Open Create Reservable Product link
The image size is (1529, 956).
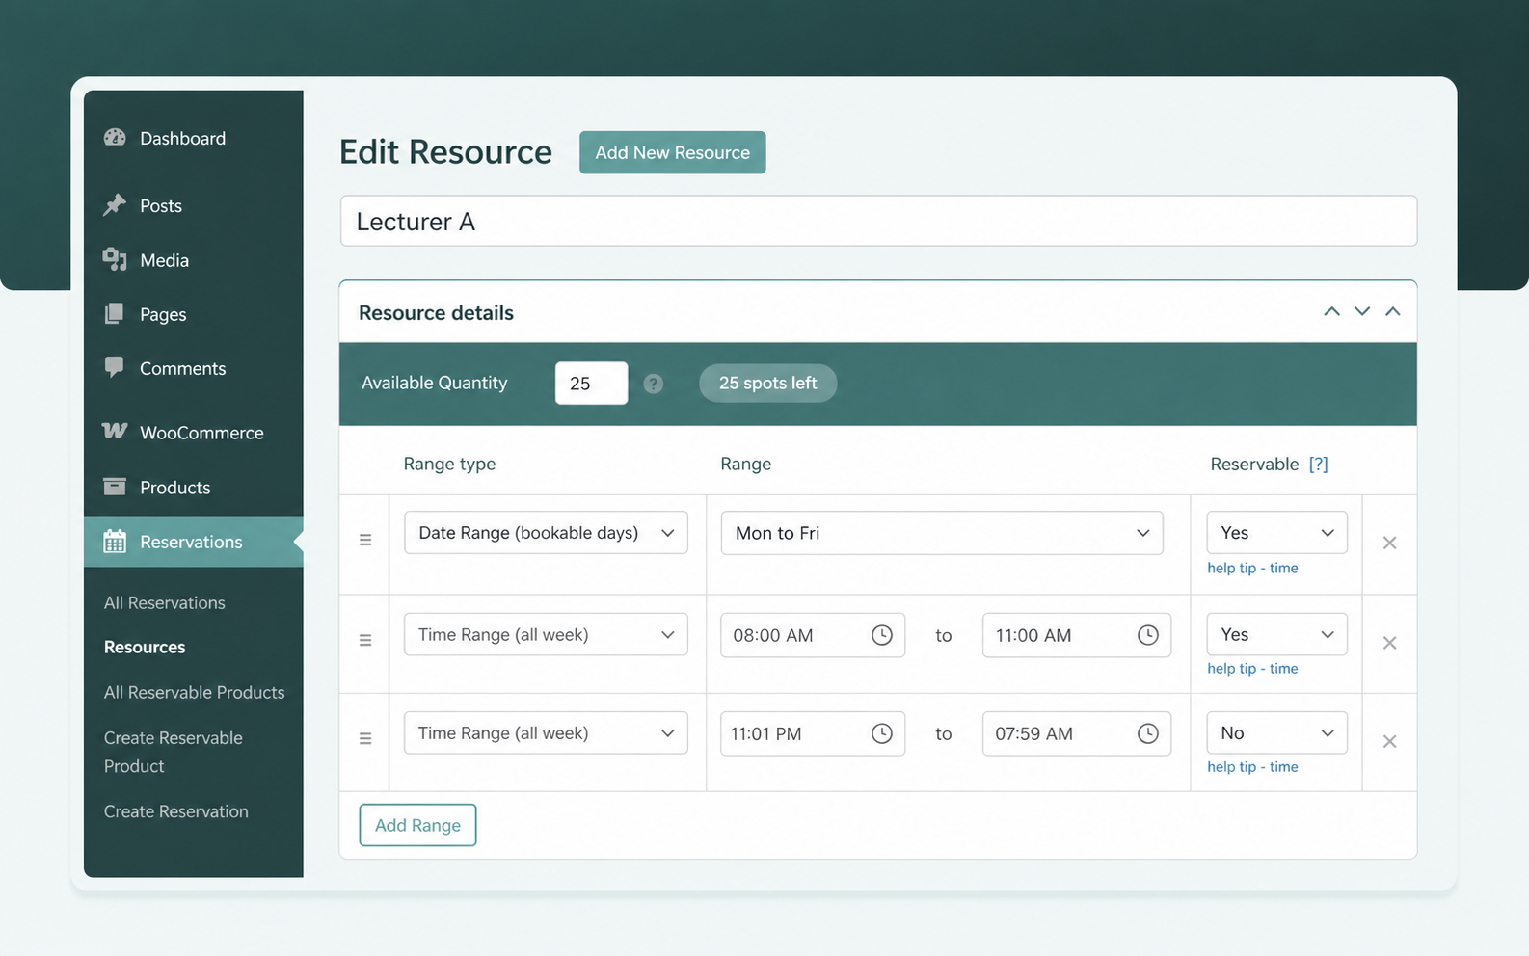coord(174,752)
